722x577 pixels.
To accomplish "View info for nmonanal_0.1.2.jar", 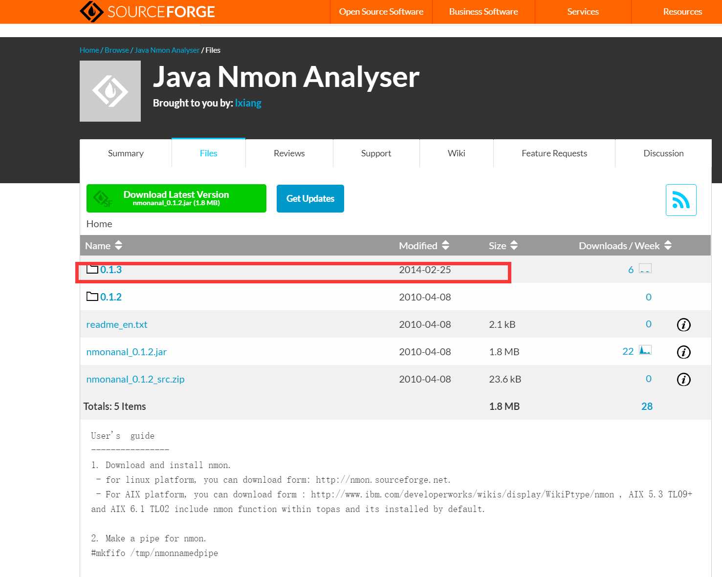I will (683, 352).
